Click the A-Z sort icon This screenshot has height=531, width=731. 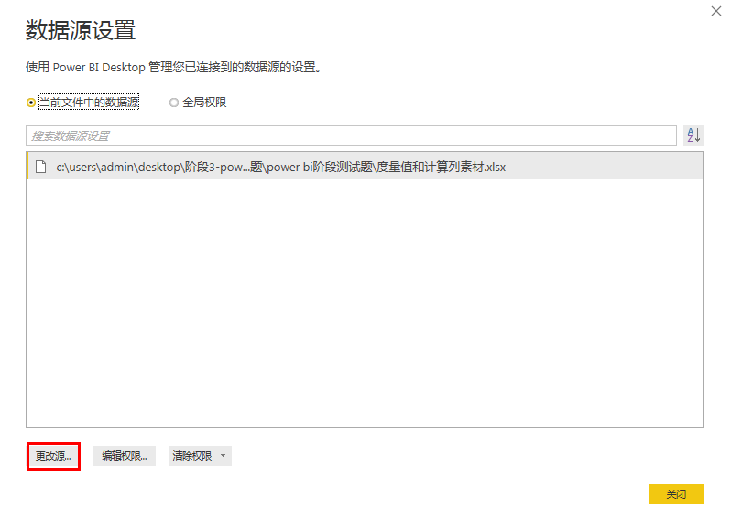click(x=693, y=135)
